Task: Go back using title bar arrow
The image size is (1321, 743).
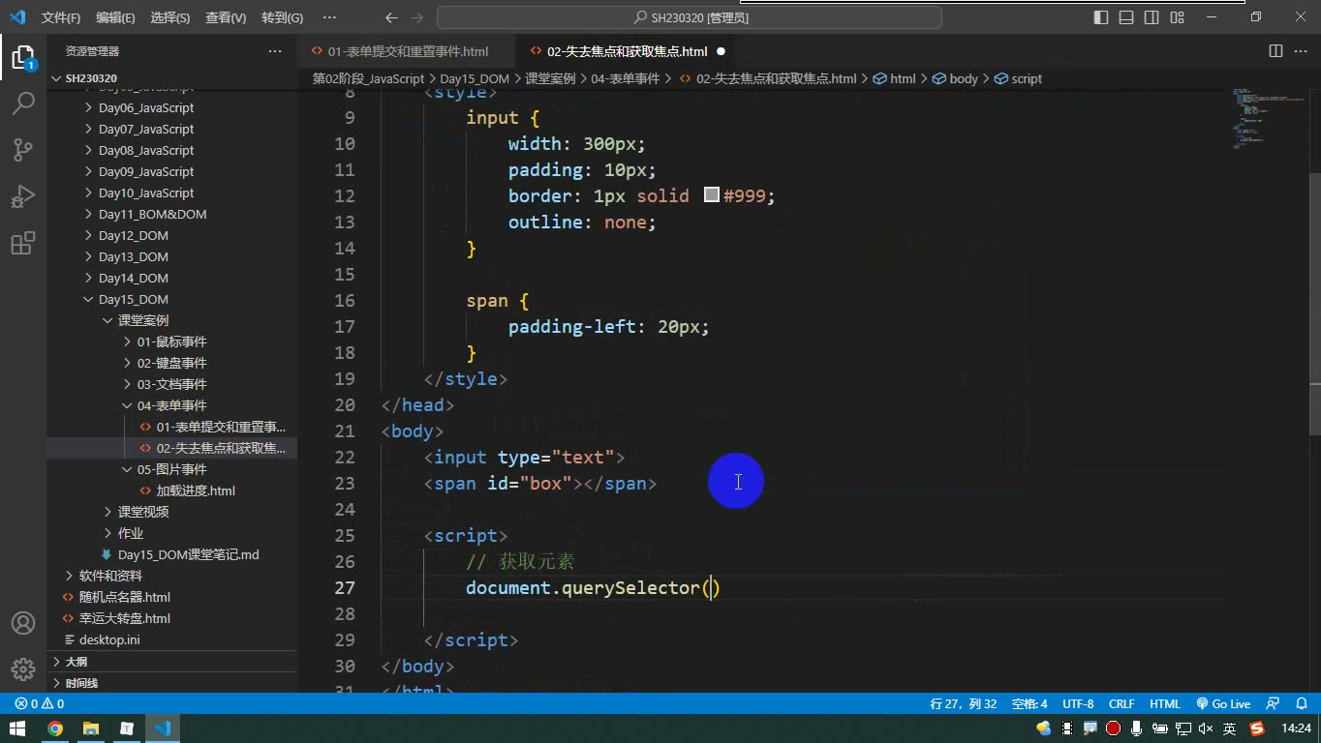Action: (x=391, y=17)
